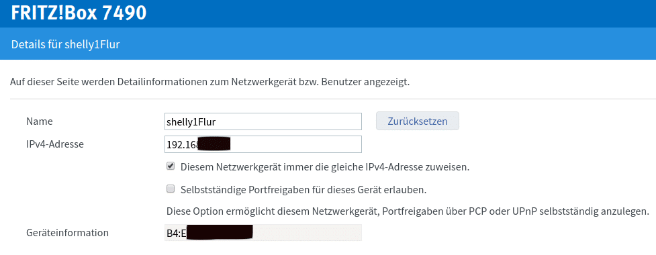Click the 'Name' field label
656x255 pixels.
[40, 121]
